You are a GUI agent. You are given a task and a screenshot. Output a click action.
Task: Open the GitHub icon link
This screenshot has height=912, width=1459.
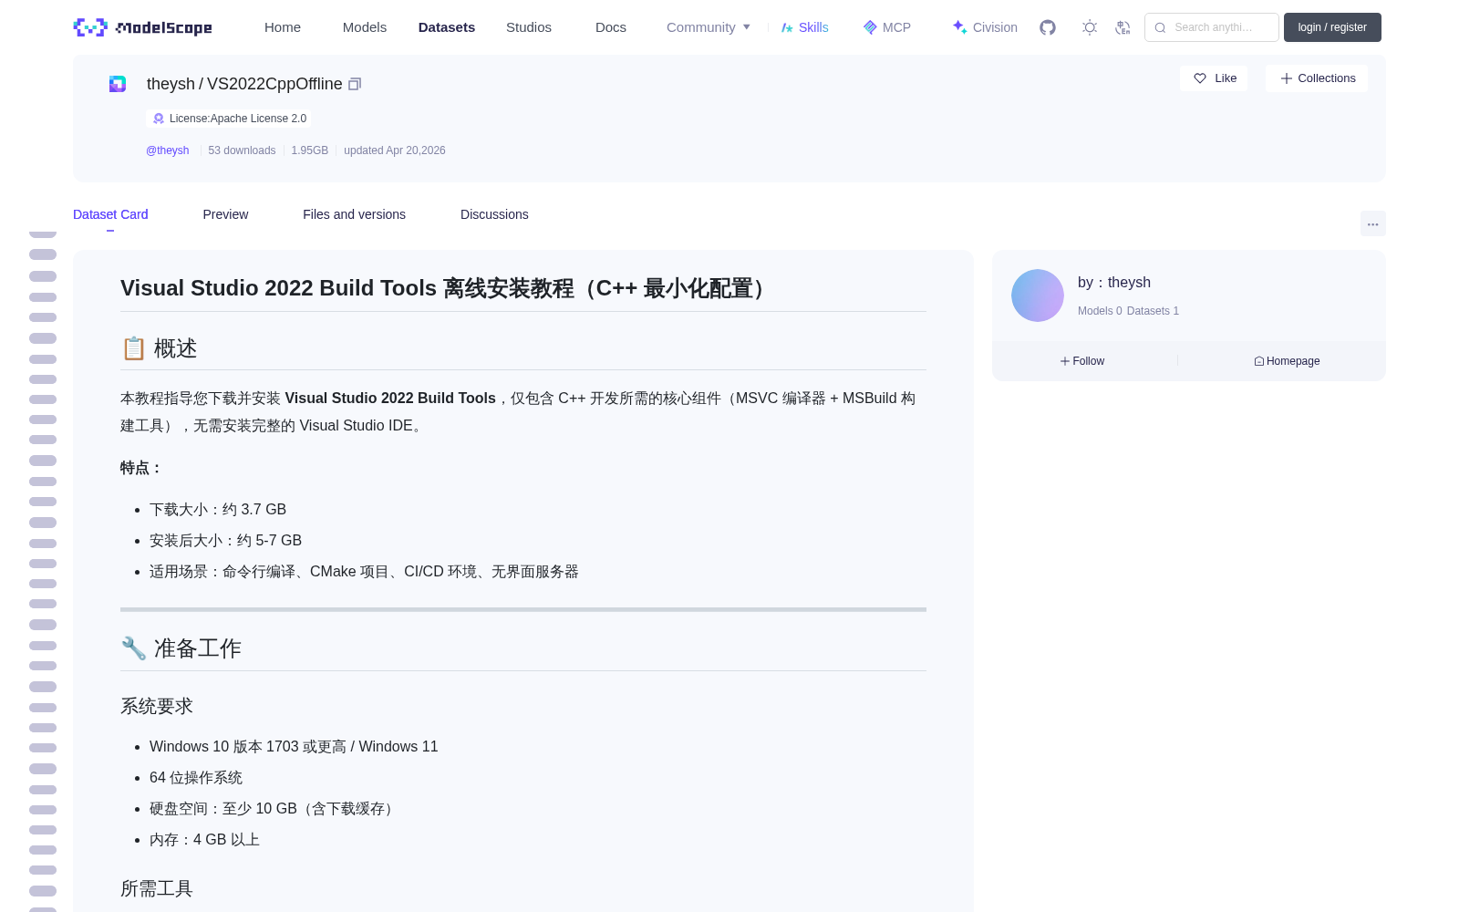pos(1048,27)
